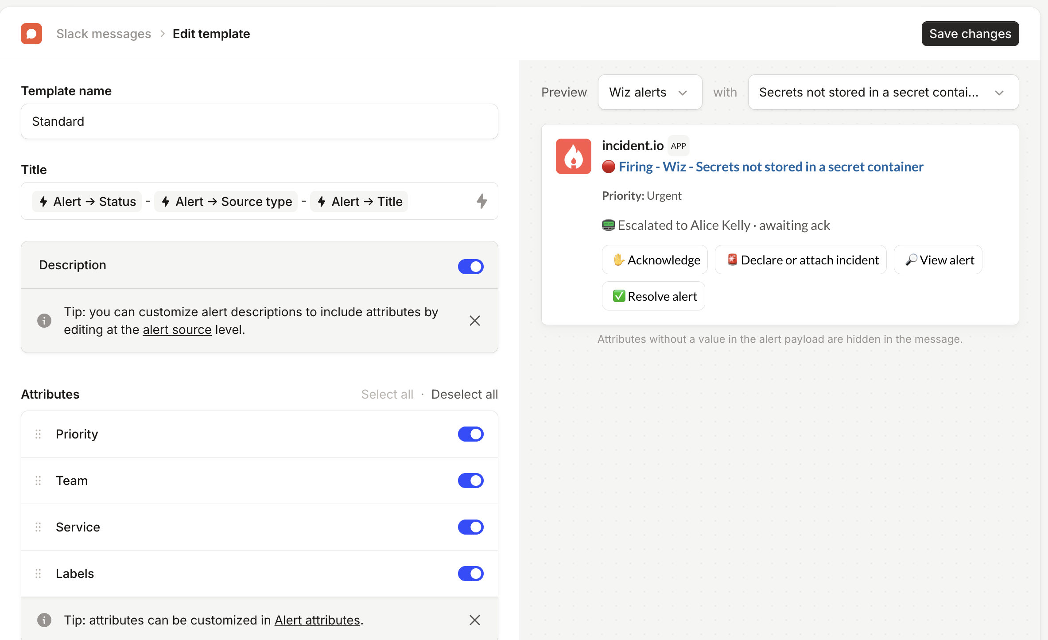Open the alert source link
The width and height of the screenshot is (1048, 640).
pos(177,330)
